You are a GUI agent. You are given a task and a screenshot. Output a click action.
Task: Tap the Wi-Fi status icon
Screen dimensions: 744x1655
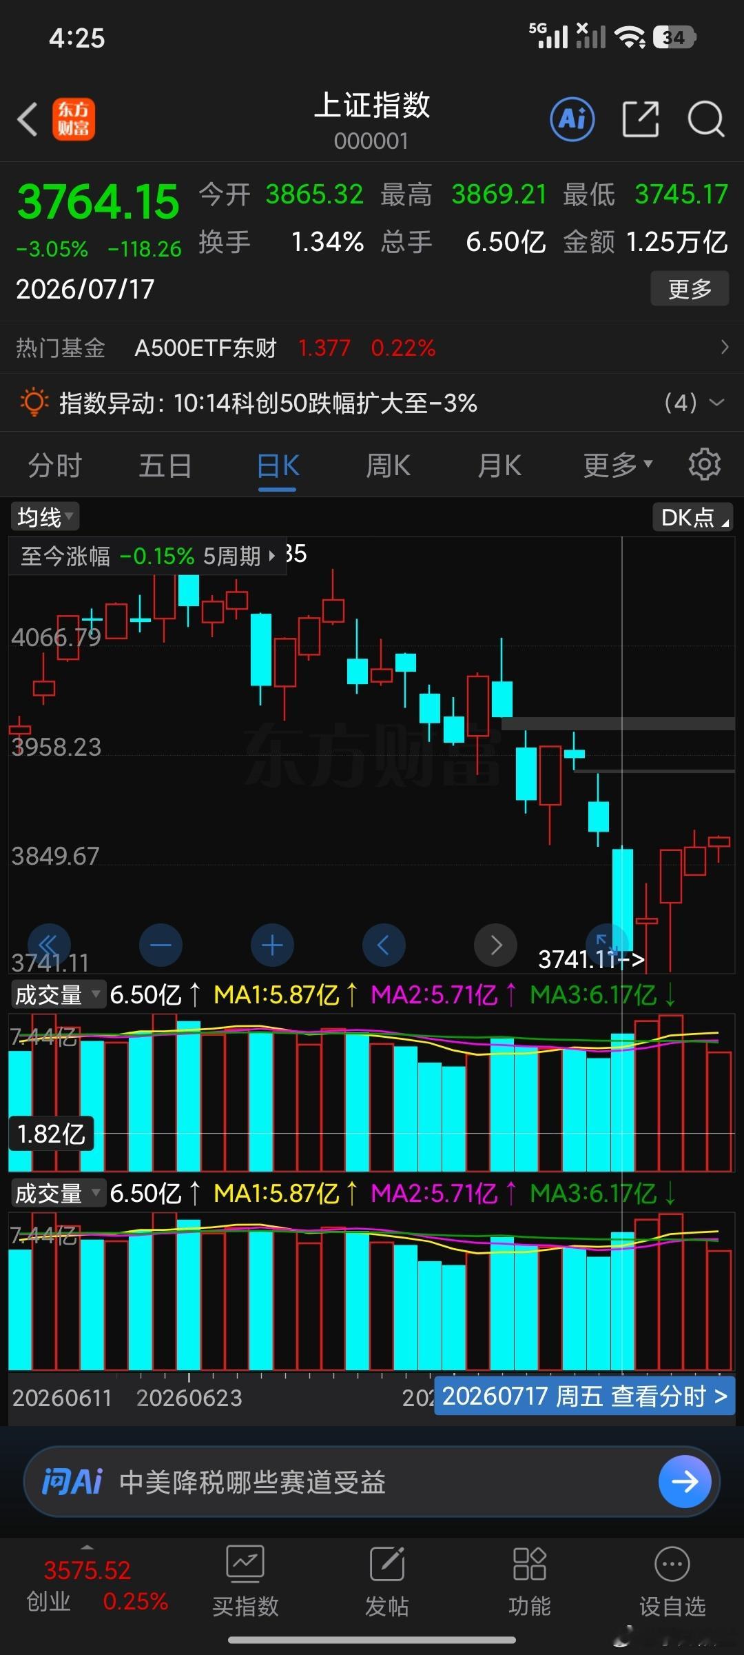coord(630,37)
